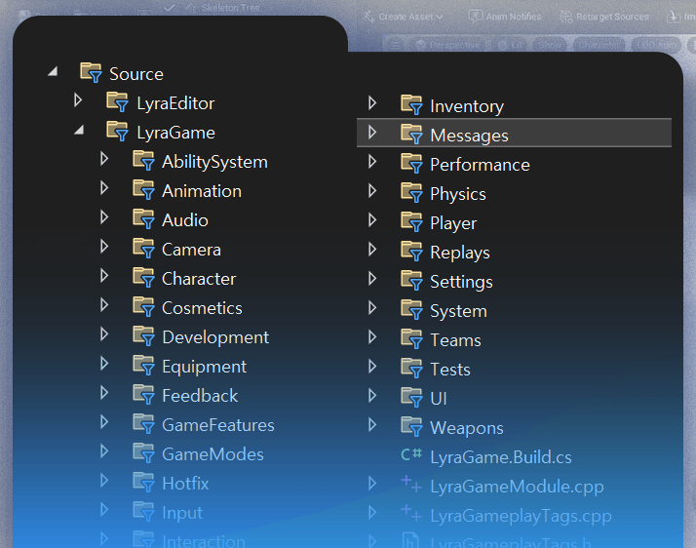
Task: Expand the AbilitySystem folder arrow
Action: (104, 159)
